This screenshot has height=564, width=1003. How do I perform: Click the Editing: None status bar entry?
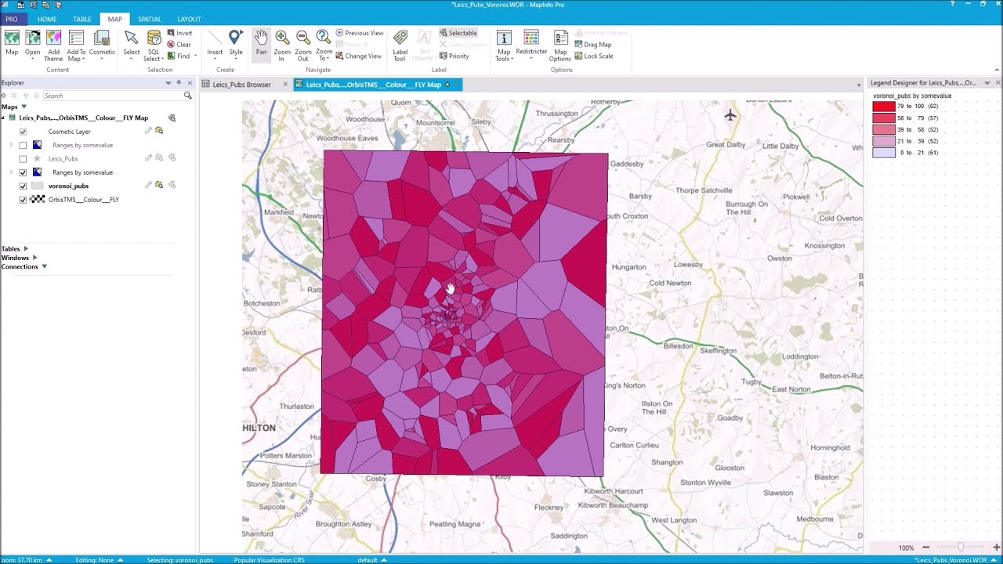click(x=98, y=560)
